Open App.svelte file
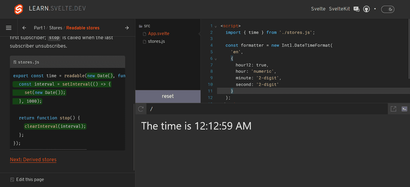410x187 pixels. tap(159, 34)
